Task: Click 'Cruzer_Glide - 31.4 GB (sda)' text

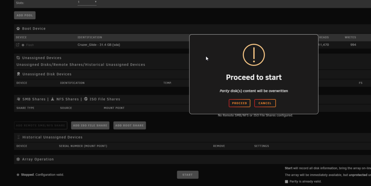Action: (99, 45)
